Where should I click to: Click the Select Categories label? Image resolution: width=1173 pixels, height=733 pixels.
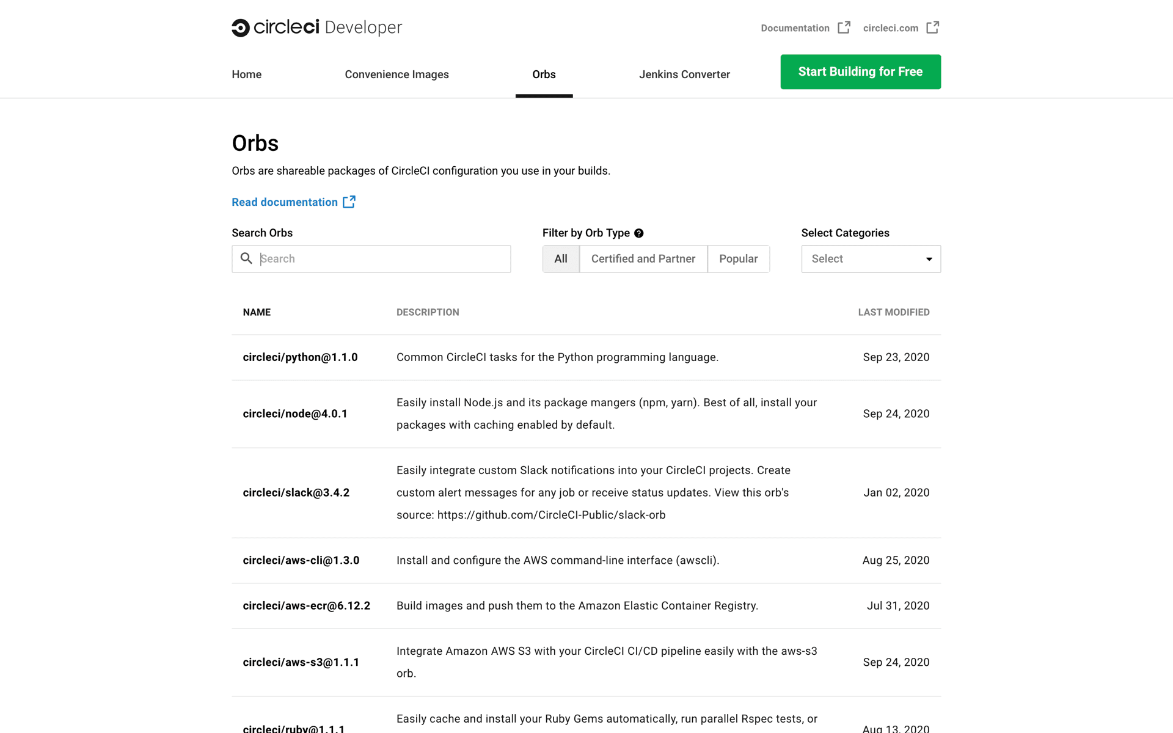845,233
